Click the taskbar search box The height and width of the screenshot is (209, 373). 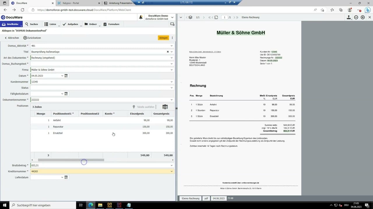click(42, 205)
